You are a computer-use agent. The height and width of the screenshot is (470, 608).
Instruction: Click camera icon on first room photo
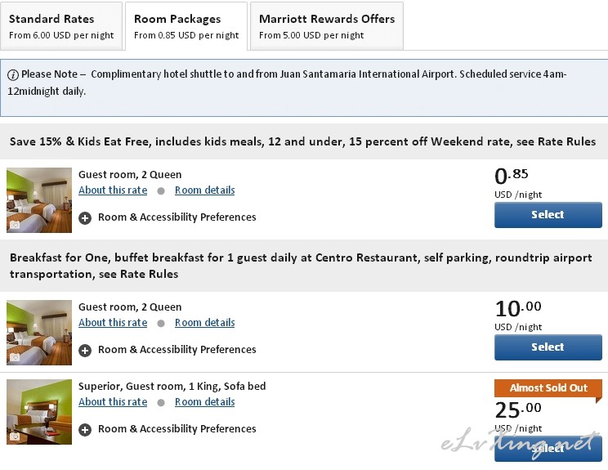[15, 225]
